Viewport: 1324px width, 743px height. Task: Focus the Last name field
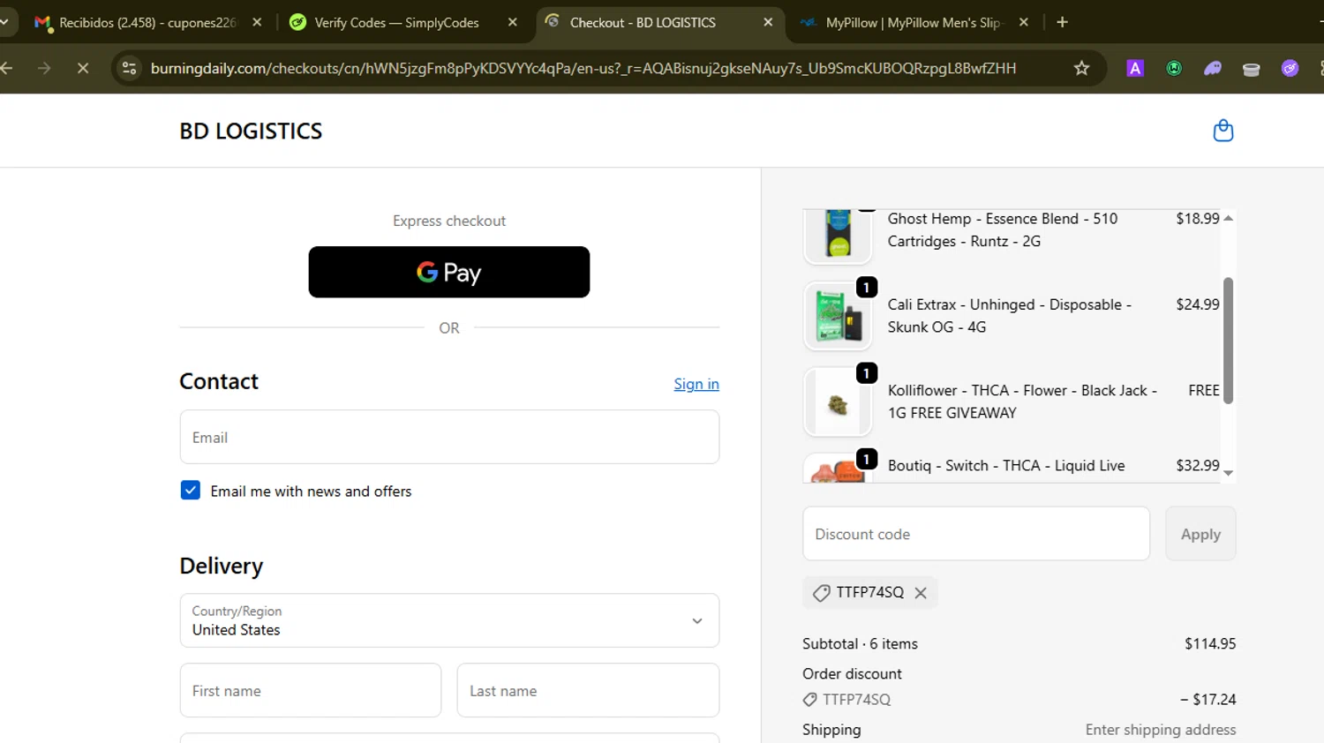(x=588, y=691)
